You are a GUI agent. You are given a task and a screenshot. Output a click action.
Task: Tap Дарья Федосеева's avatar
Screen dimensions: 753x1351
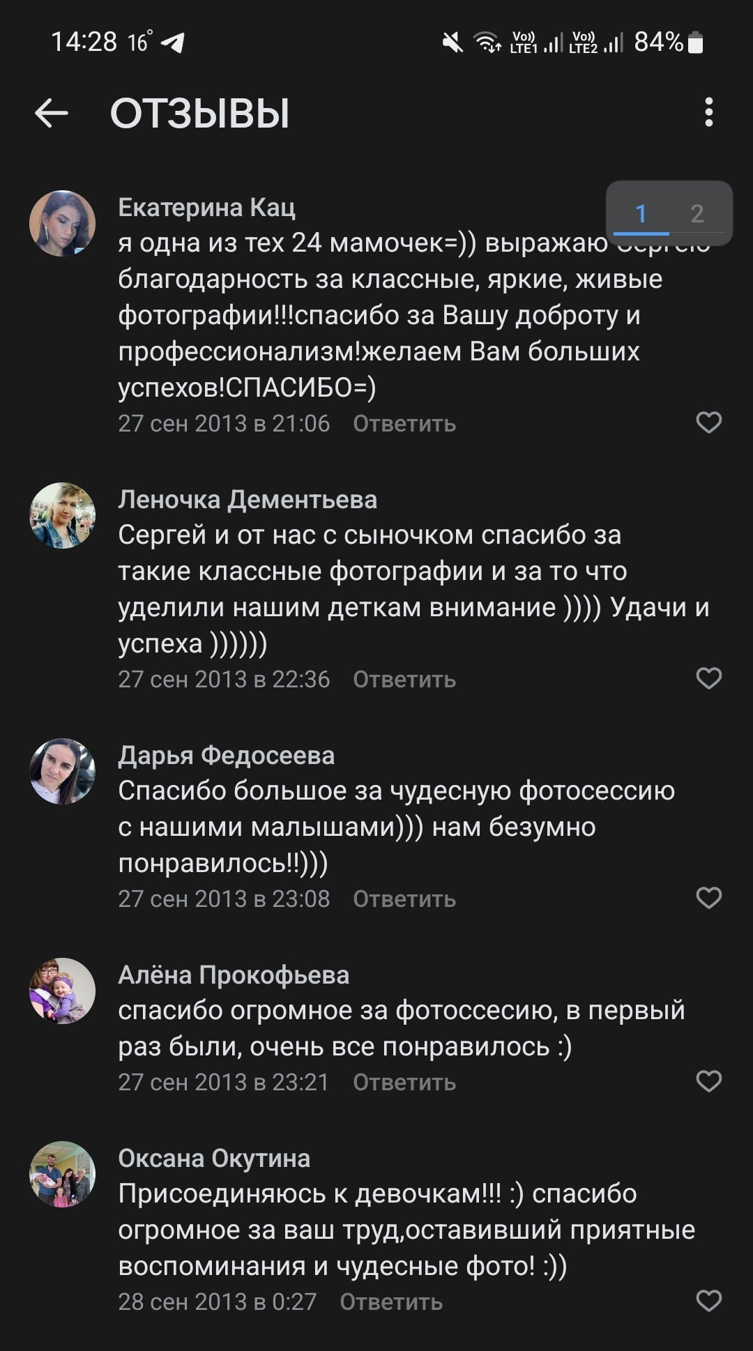(63, 772)
